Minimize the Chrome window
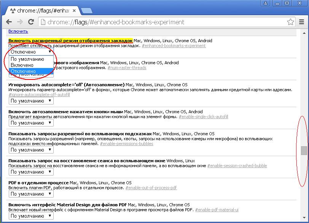 click(x=277, y=3)
